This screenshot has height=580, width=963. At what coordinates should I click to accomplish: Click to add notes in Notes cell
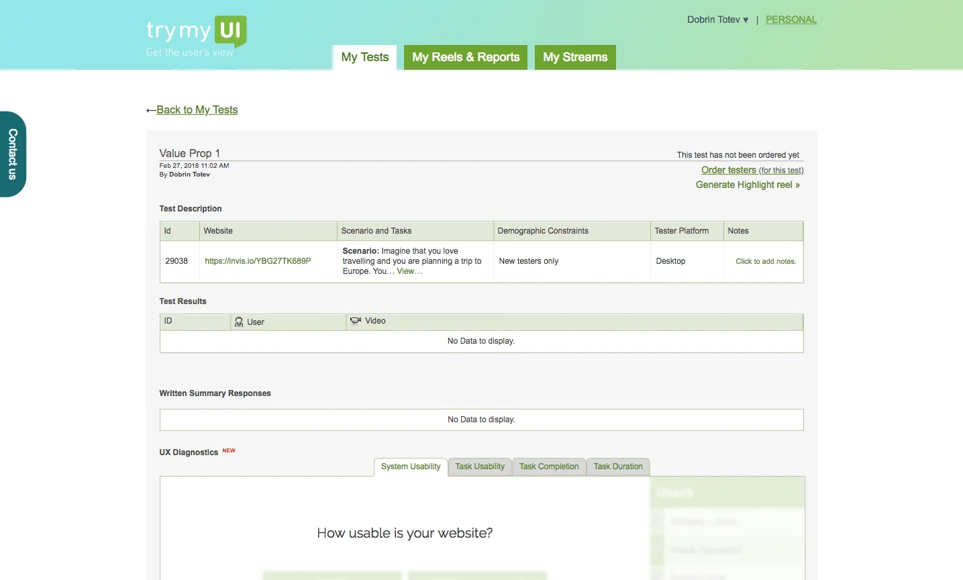(766, 261)
